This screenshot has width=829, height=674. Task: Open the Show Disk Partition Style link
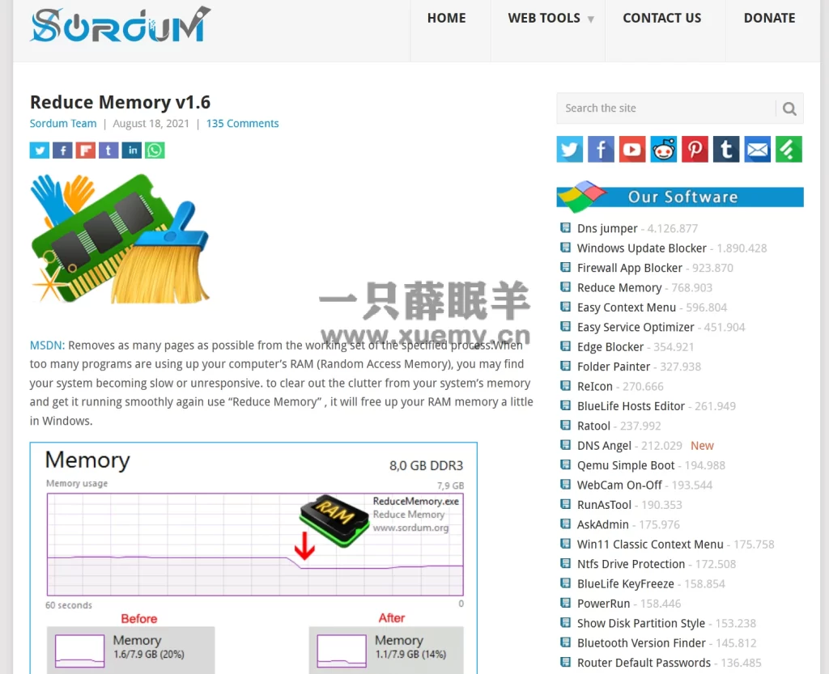pyautogui.click(x=641, y=623)
